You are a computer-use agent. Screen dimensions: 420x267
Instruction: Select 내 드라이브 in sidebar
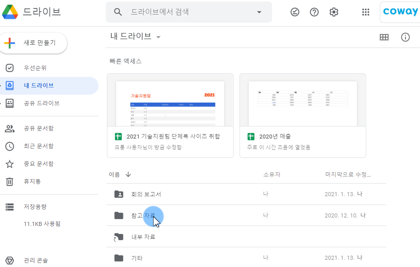[x=39, y=86]
